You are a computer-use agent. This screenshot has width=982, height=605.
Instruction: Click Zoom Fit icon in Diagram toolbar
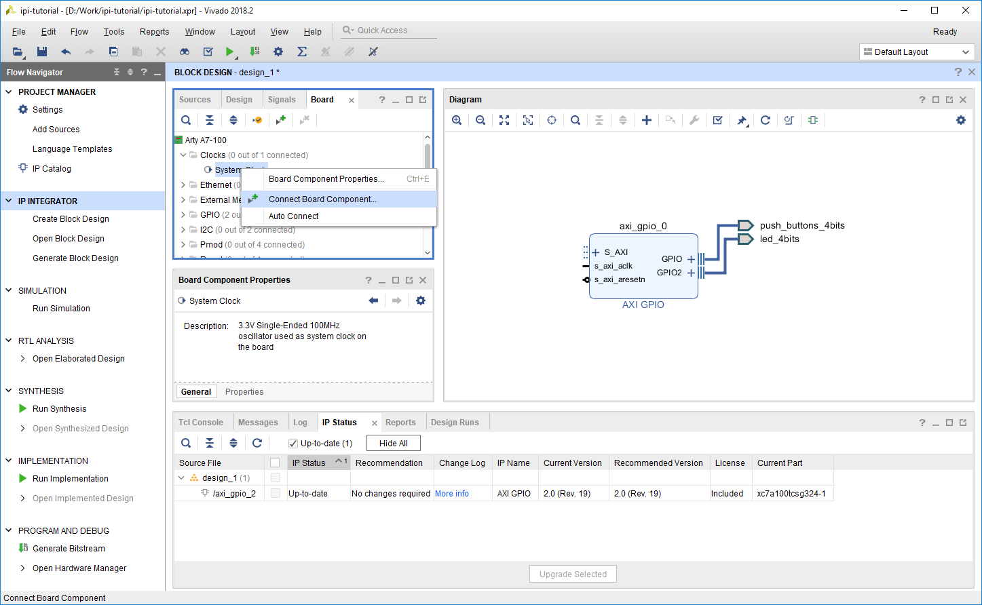click(504, 120)
